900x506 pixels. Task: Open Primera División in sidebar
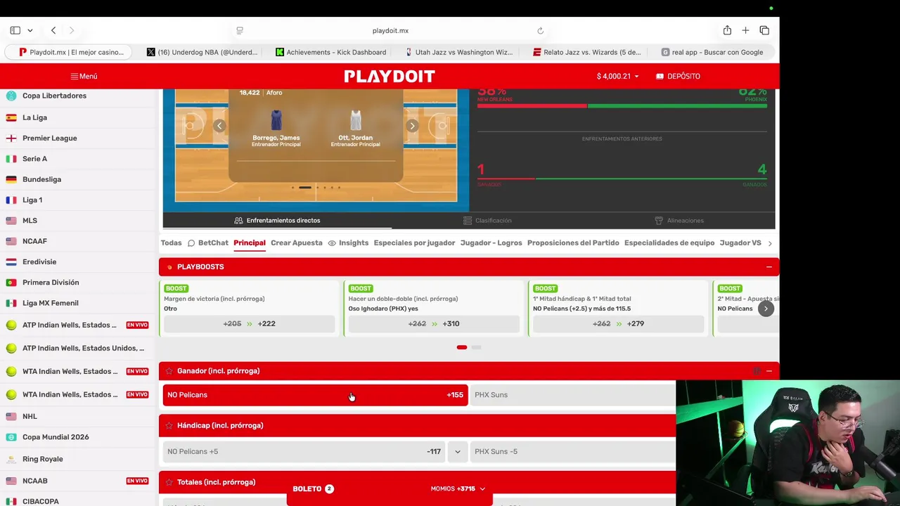51,283
